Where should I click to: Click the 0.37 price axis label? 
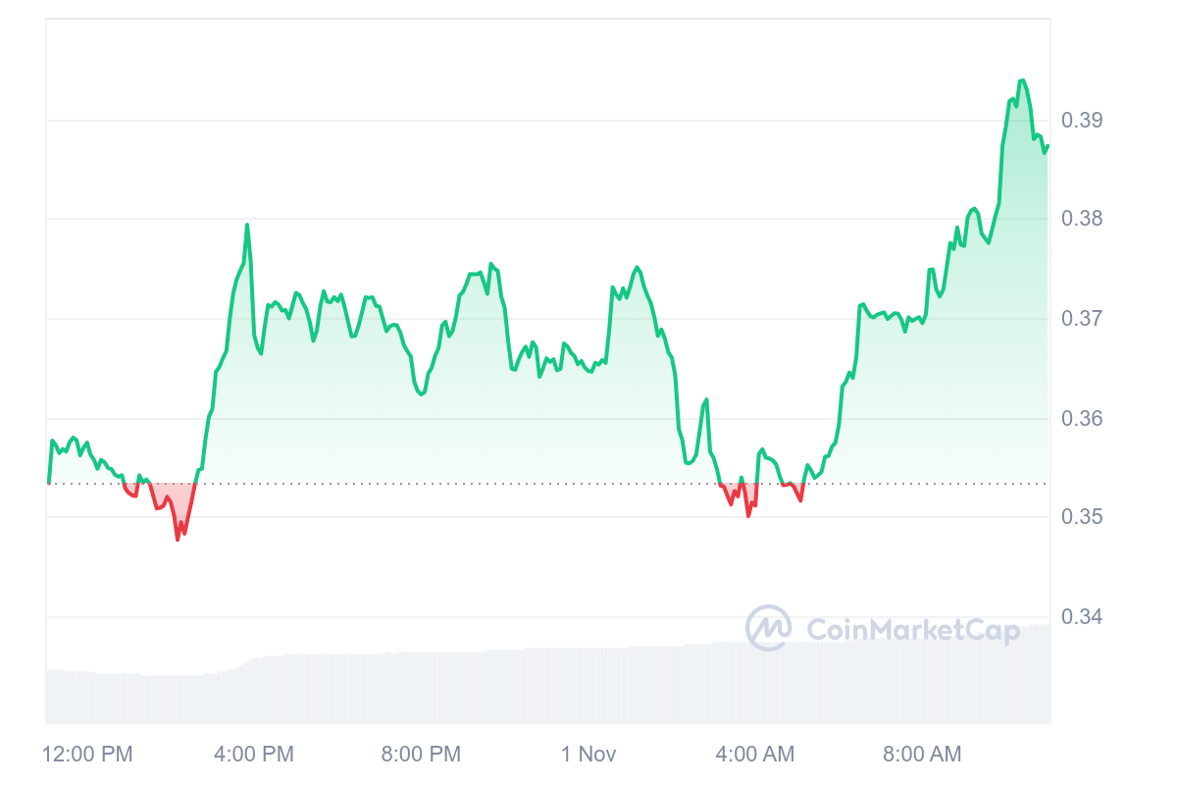click(x=1082, y=318)
